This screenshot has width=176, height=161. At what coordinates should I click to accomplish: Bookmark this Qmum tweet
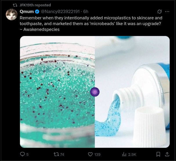(x=158, y=154)
